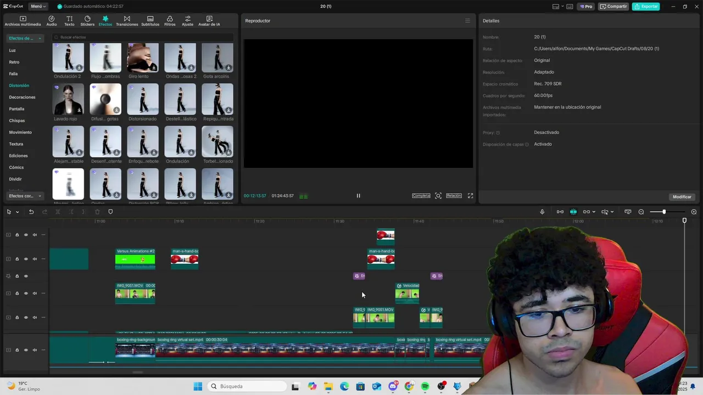The height and width of the screenshot is (395, 703).
Task: Click the Compartir button
Action: coord(613,7)
